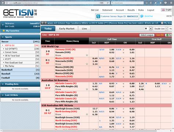Screen dimensions: 174x132
Task: Open Account in top menu
Action: 120,10
